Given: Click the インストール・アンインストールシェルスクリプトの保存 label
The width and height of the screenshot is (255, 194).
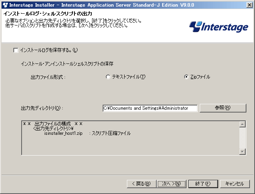Looking at the screenshot, I should (67, 64).
